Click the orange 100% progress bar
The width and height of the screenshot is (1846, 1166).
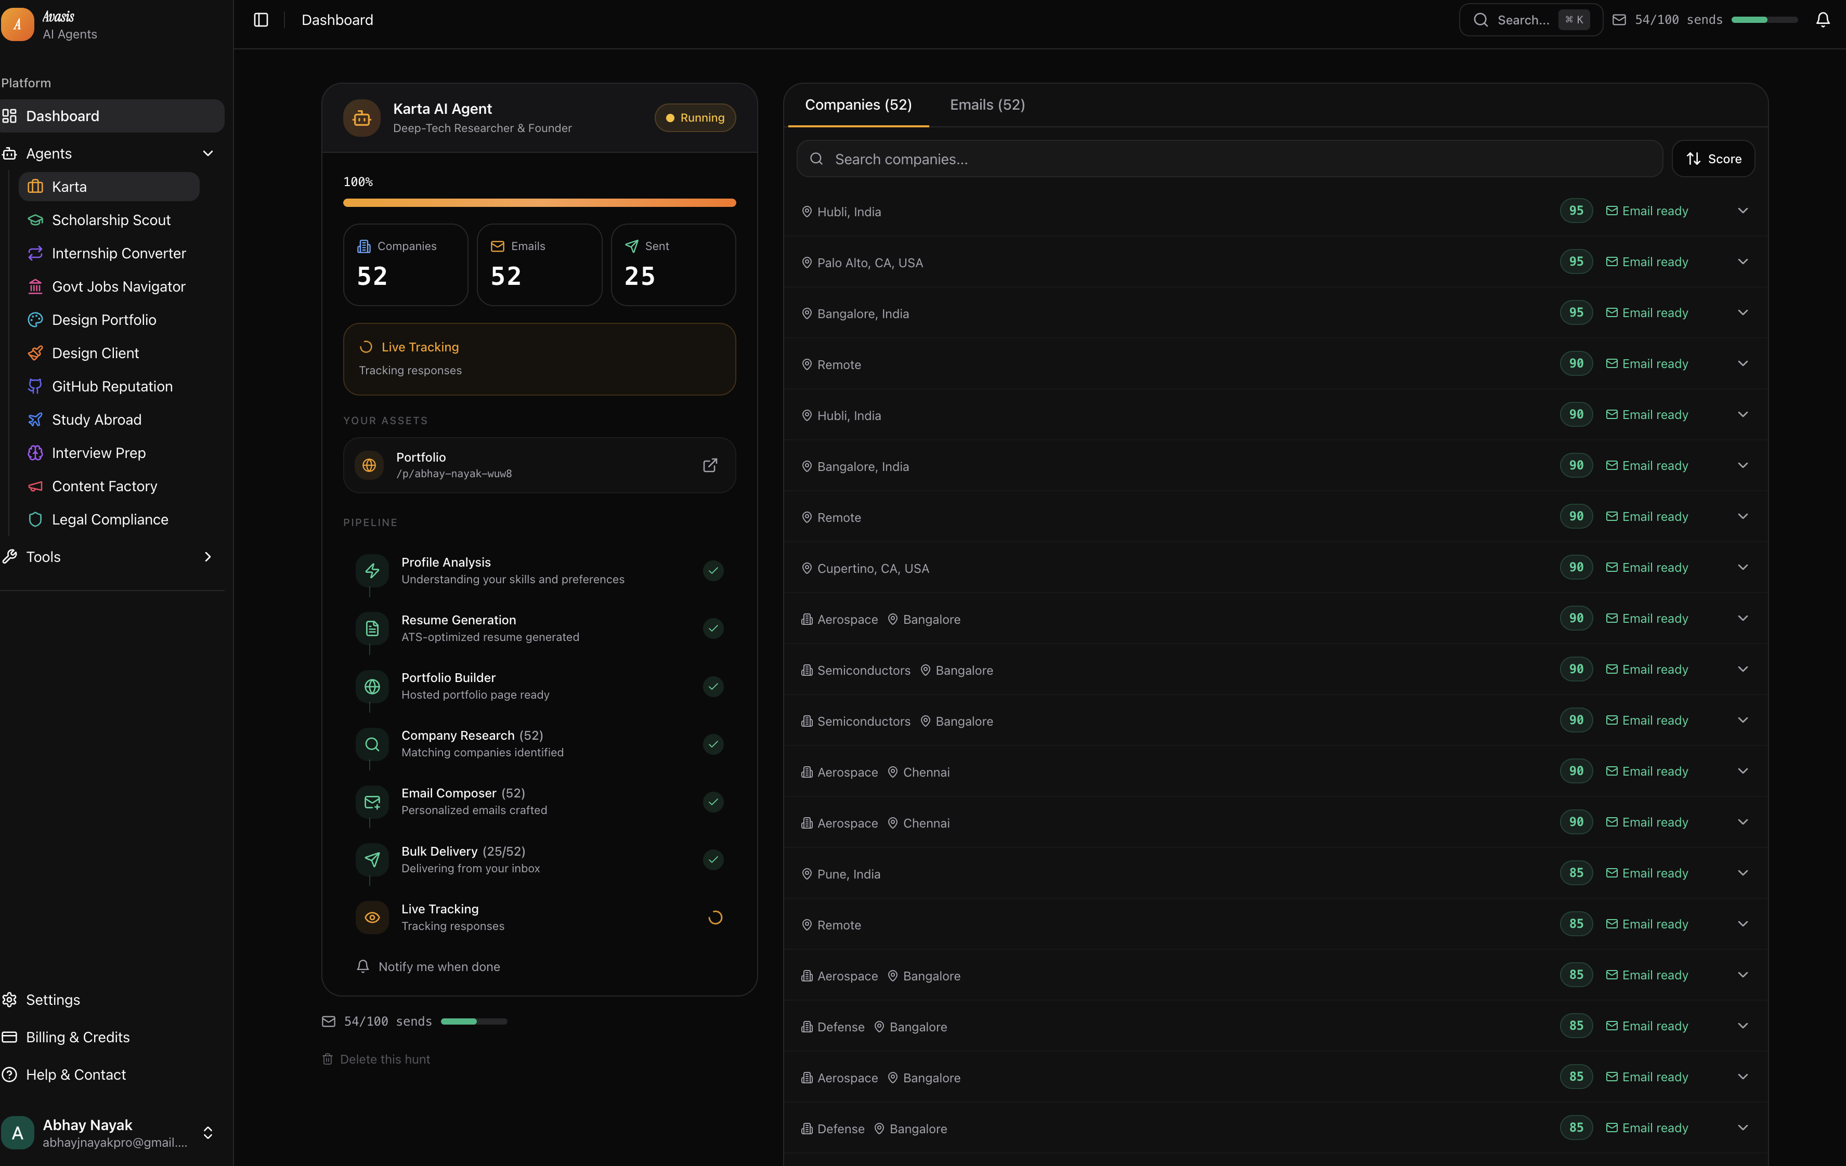point(539,203)
